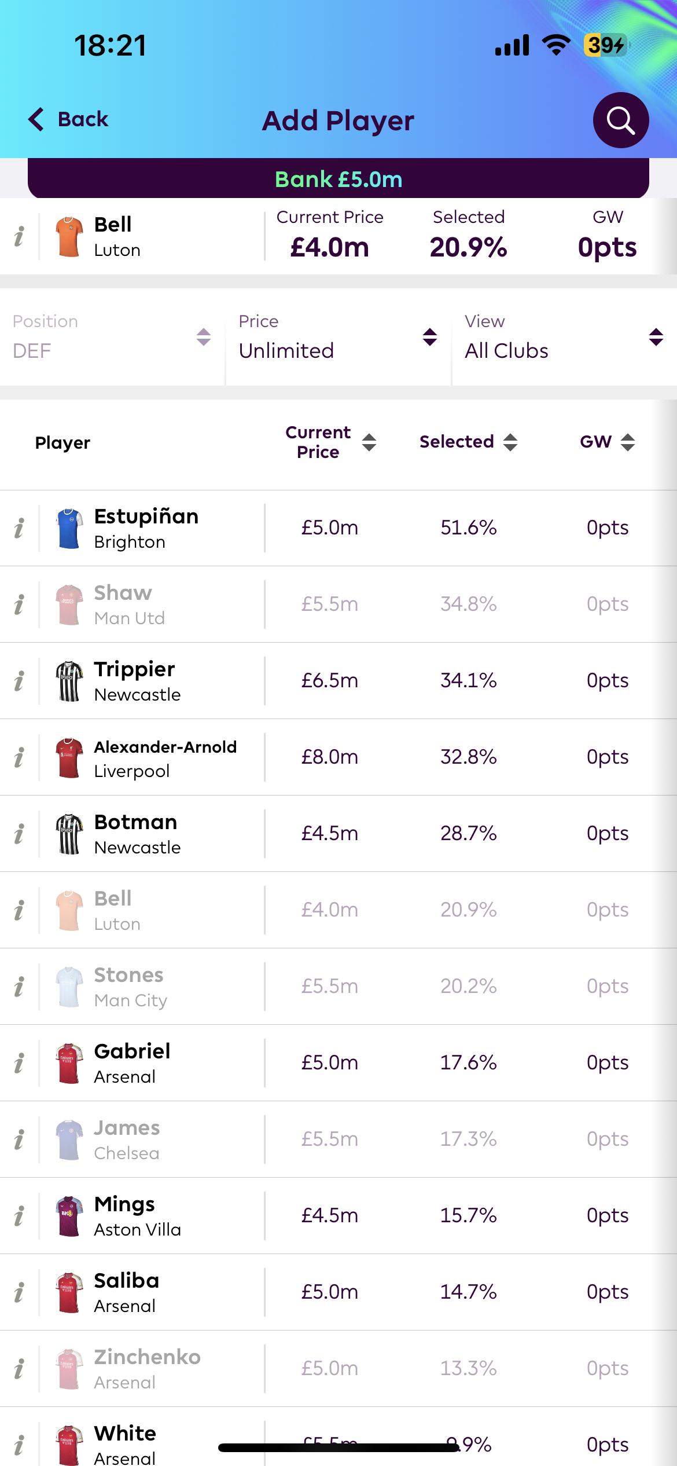
Task: Select Estupiñan Brighton player row
Action: [339, 528]
